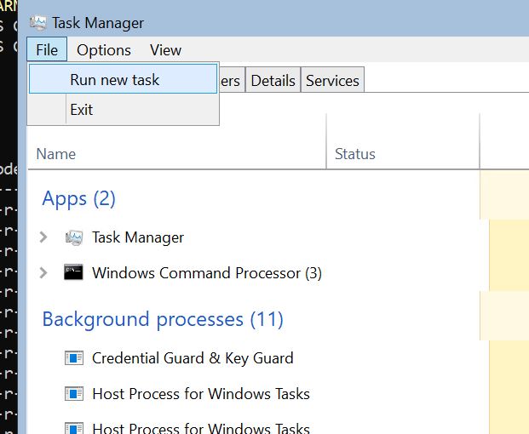The height and width of the screenshot is (434, 529).
Task: Expand the Windows Command Processor group
Action: click(x=44, y=273)
